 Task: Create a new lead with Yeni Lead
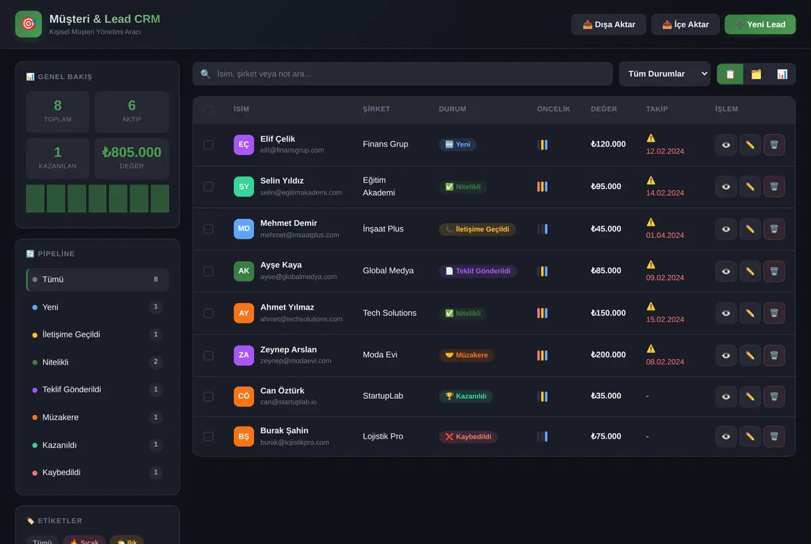coord(760,24)
